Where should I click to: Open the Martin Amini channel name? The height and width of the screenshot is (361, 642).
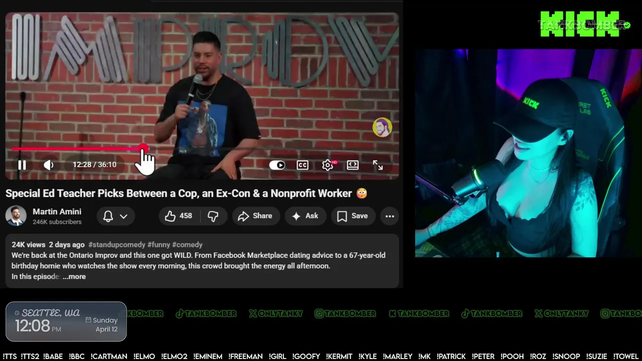coord(57,212)
